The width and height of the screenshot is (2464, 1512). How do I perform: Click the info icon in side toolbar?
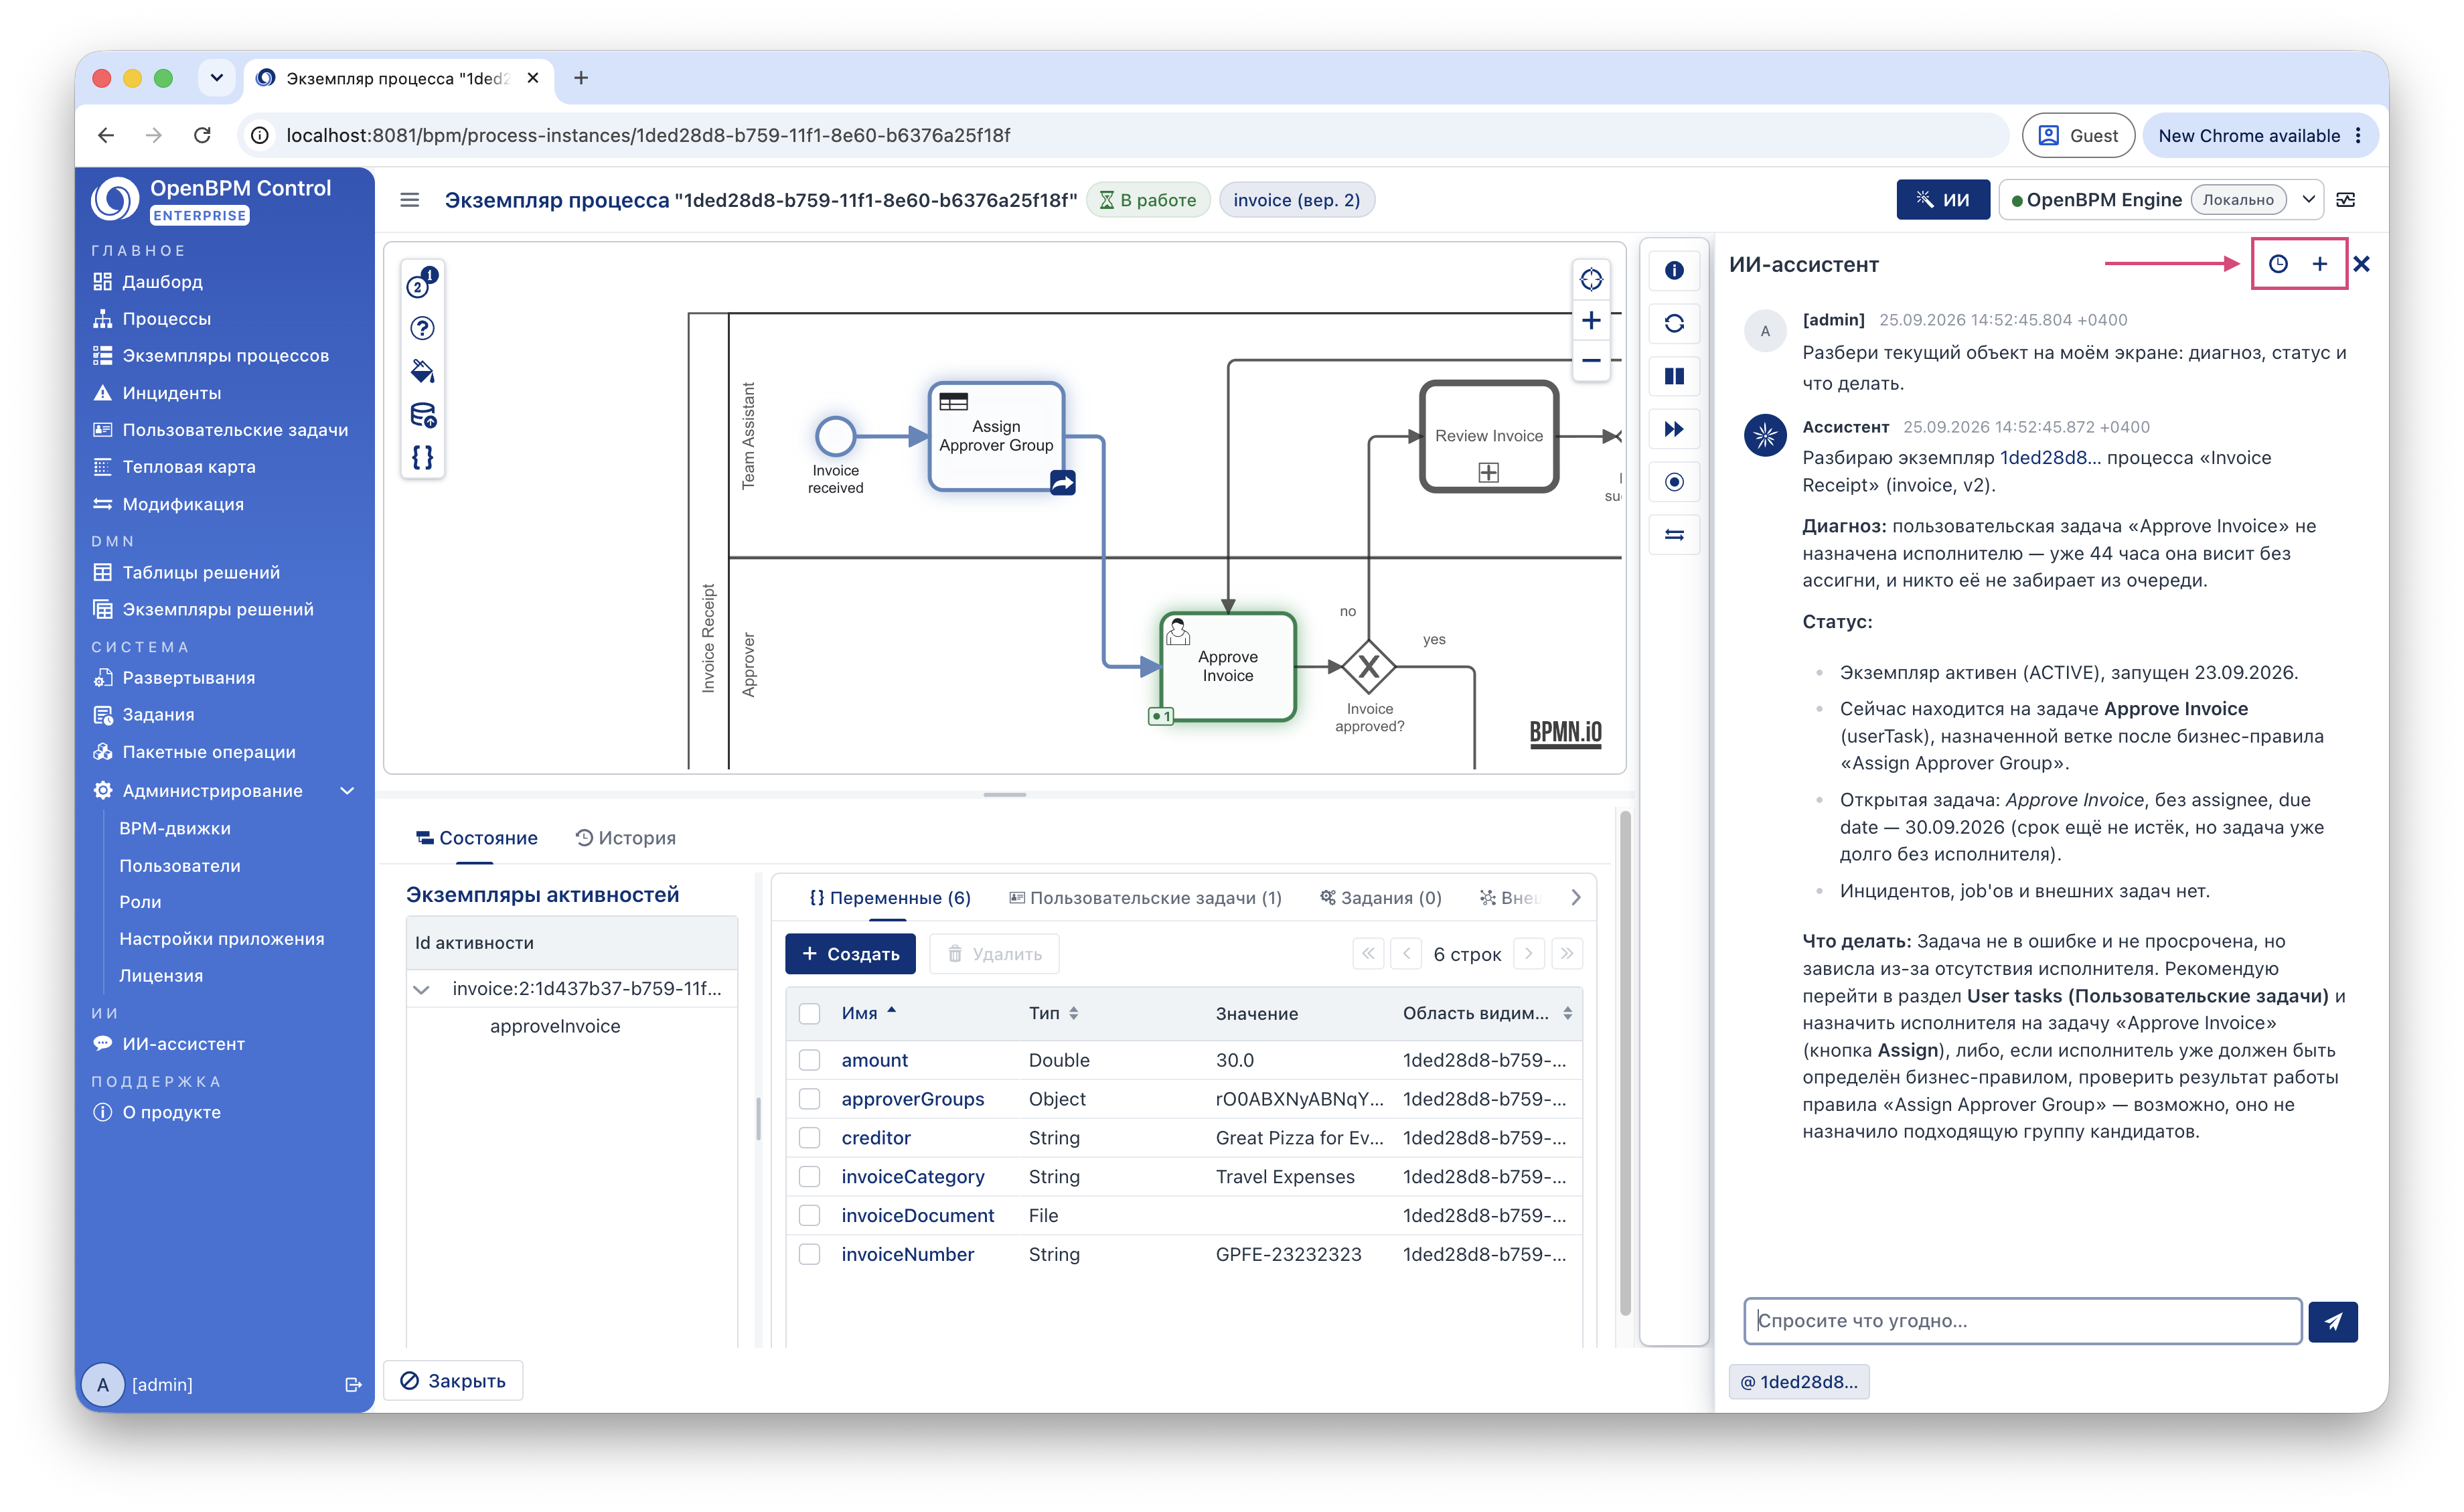coord(1674,271)
